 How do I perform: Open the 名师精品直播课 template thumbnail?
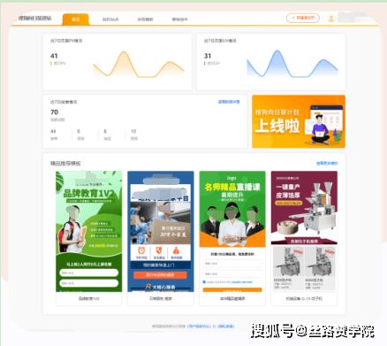pyautogui.click(x=232, y=231)
